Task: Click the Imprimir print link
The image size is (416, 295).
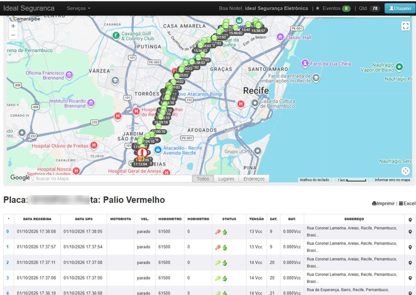Action: (383, 203)
